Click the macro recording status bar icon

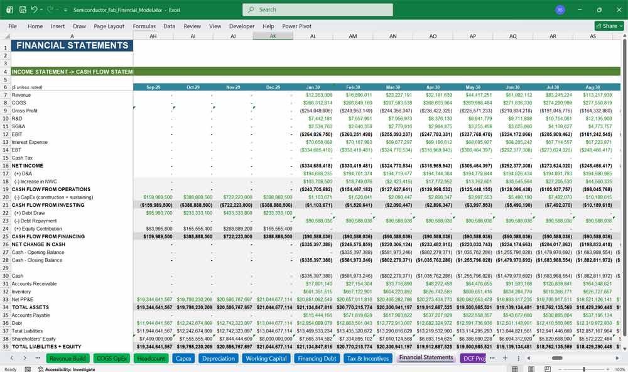coord(28,369)
